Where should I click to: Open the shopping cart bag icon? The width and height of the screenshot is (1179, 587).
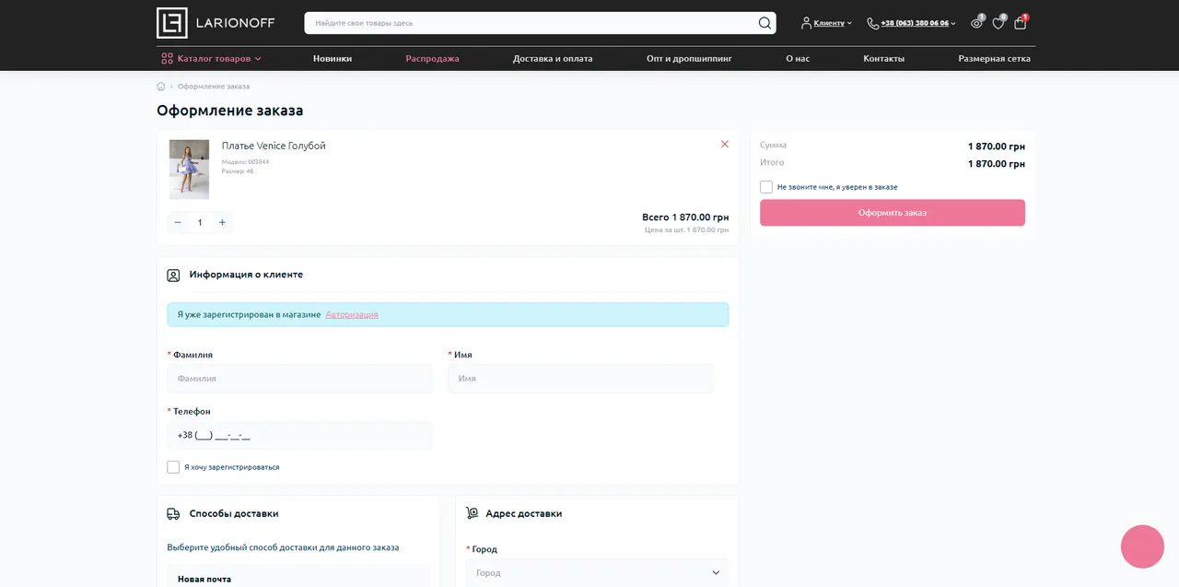coord(1020,23)
